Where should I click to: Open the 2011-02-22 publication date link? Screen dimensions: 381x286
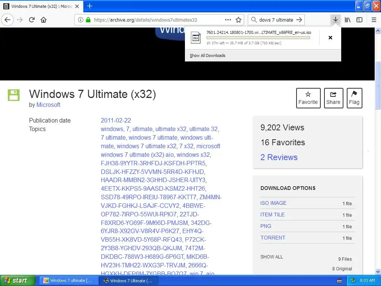pos(116,120)
